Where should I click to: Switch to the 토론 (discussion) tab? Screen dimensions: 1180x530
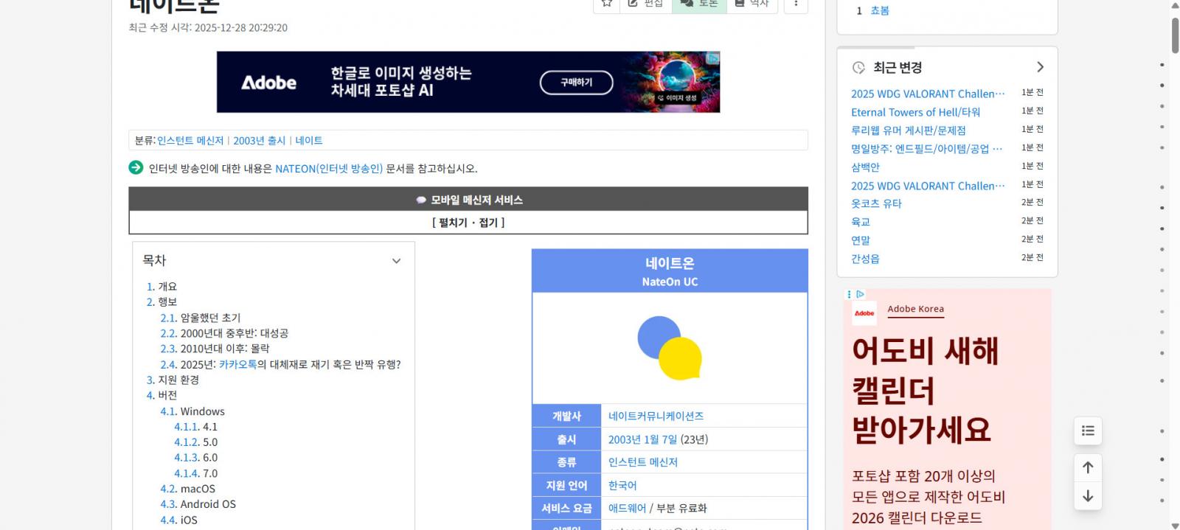pos(699,4)
